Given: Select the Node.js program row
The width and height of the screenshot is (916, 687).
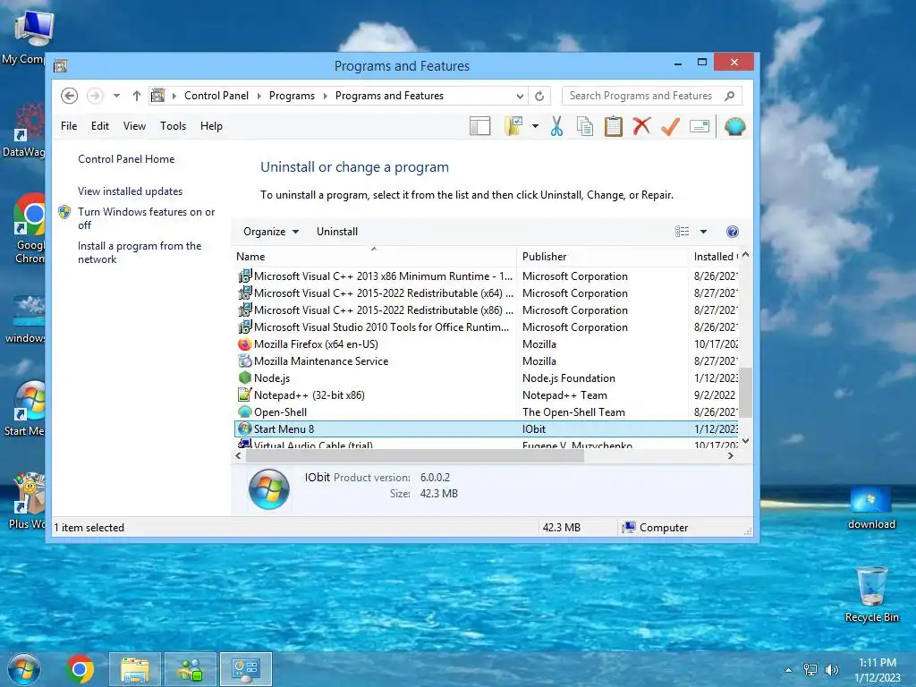Looking at the screenshot, I should coord(486,378).
